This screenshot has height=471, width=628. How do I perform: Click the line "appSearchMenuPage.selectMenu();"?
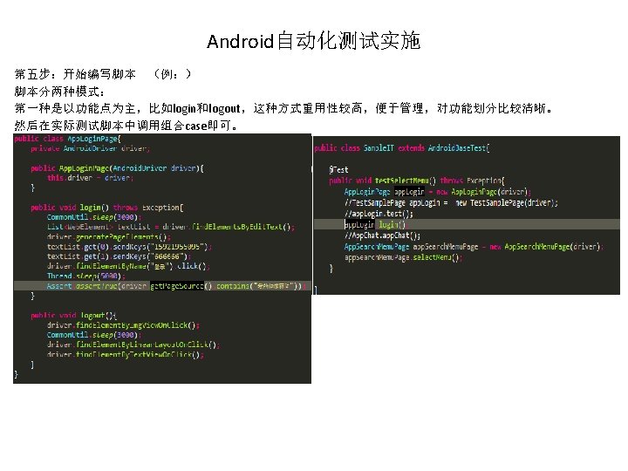(x=403, y=257)
